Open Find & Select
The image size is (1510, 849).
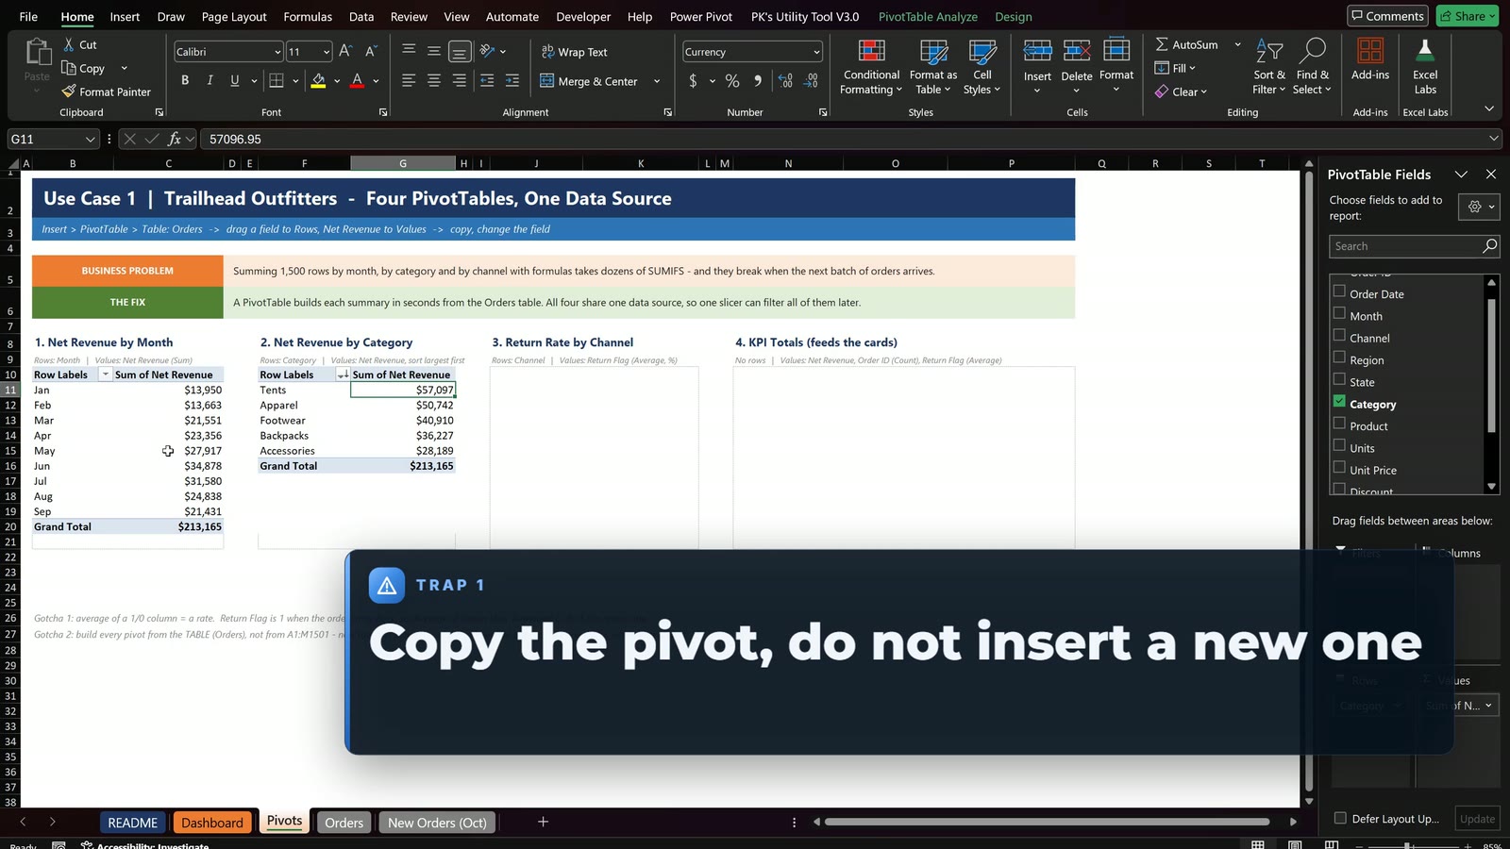1312,67
